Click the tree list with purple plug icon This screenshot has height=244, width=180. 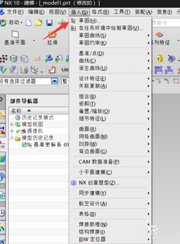[13, 70]
